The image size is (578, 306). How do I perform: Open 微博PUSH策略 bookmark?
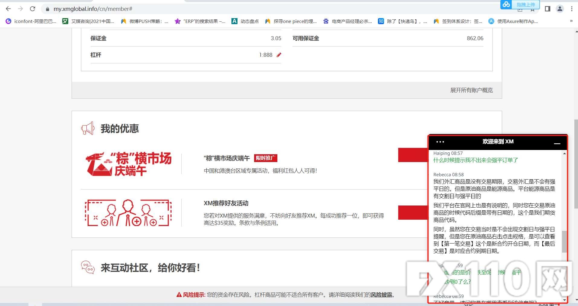point(144,21)
